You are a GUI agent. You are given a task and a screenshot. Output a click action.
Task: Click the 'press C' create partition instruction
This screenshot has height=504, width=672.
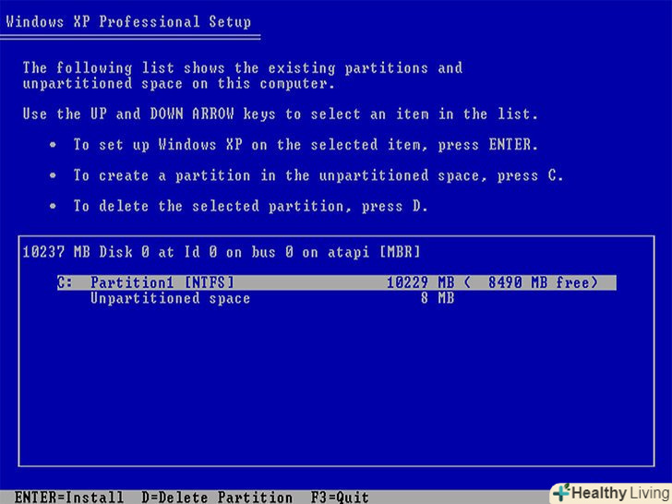coord(318,175)
